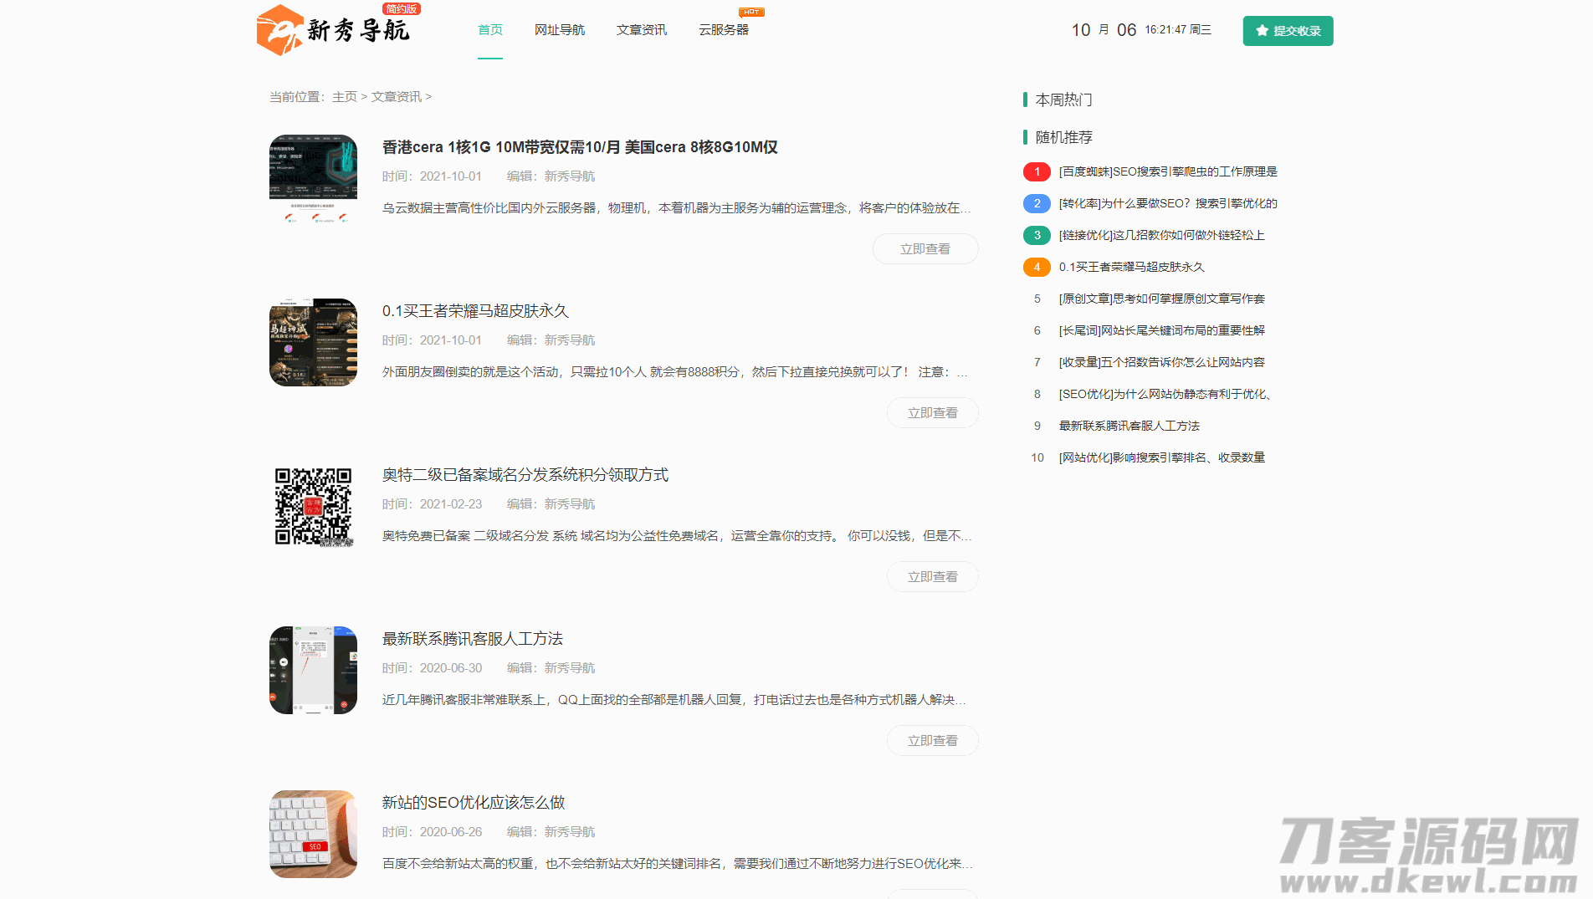1593x899 pixels.
Task: Open article title 奥特二级已备案域名分发系统积分领取方式
Action: click(x=525, y=475)
